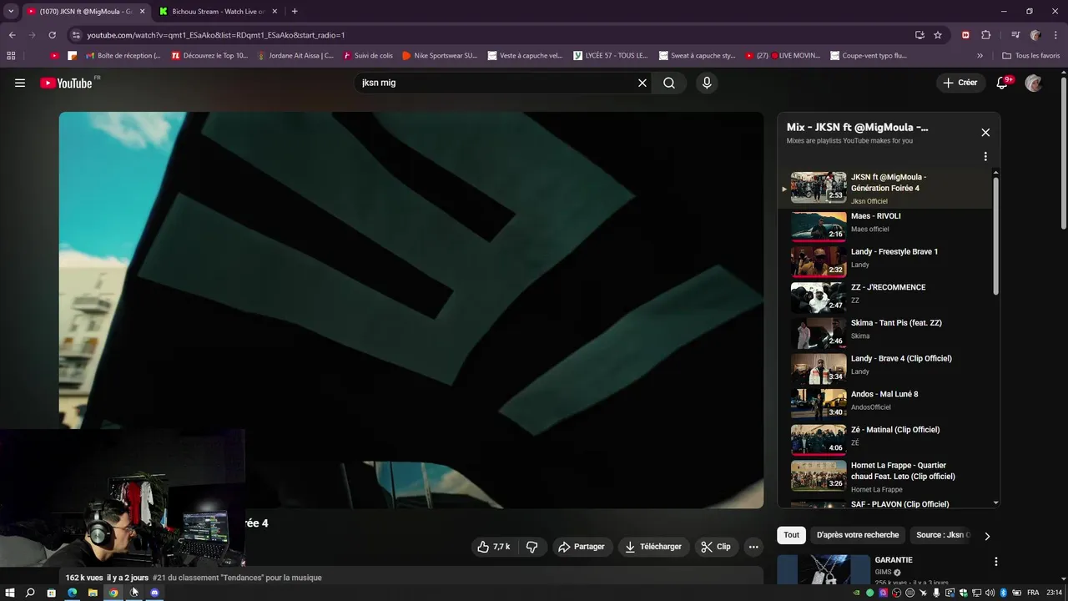Image resolution: width=1068 pixels, height=601 pixels.
Task: Open the GARANTIE video thumbnail
Action: [x=824, y=569]
